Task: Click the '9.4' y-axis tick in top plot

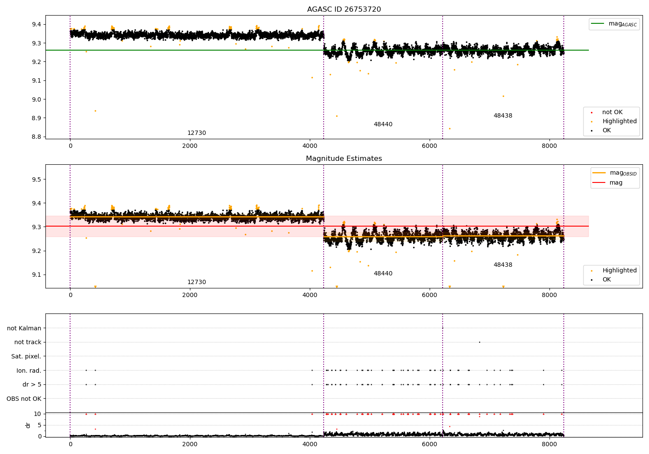Action: 37,24
